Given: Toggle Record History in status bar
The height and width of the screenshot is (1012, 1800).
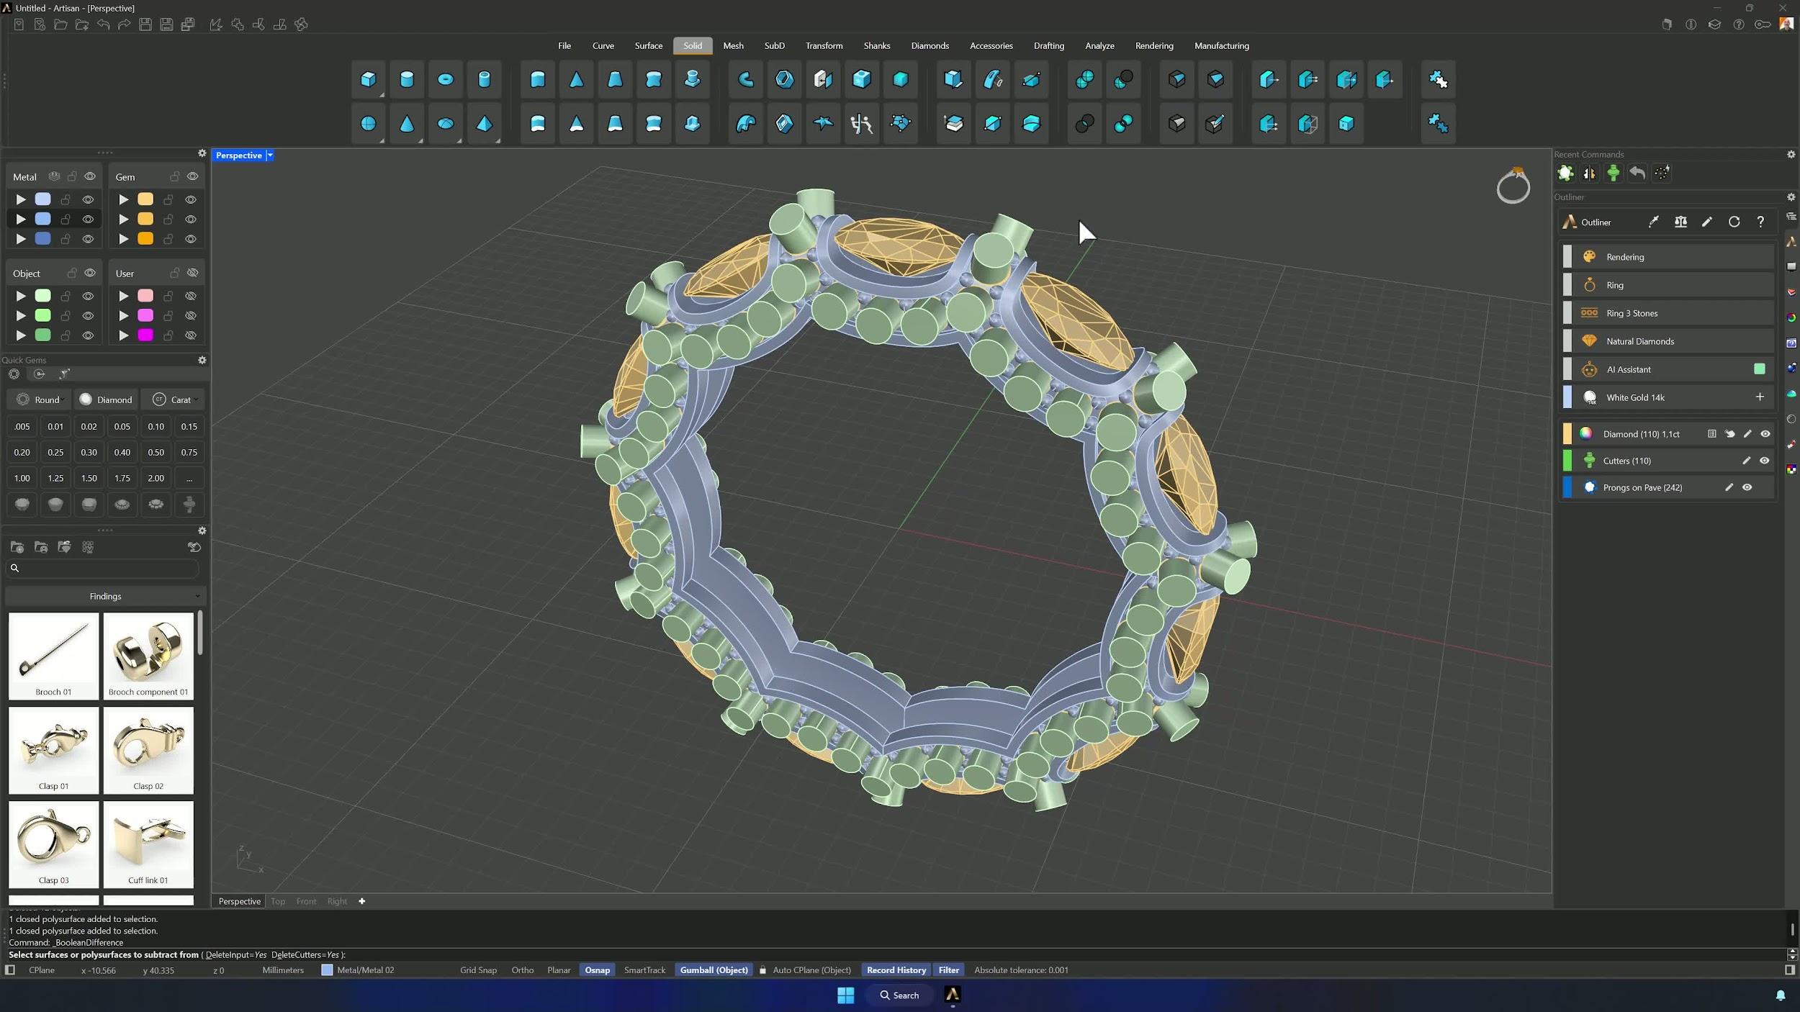Looking at the screenshot, I should pyautogui.click(x=896, y=970).
